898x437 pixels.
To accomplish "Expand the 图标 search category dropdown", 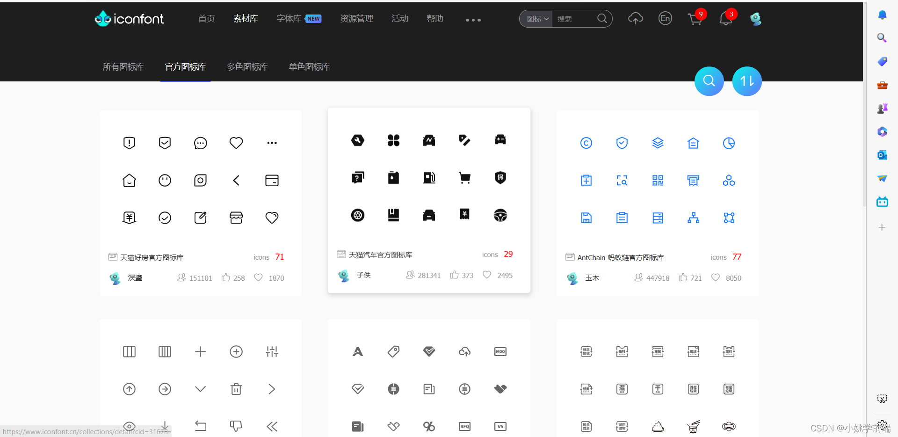I will (536, 19).
